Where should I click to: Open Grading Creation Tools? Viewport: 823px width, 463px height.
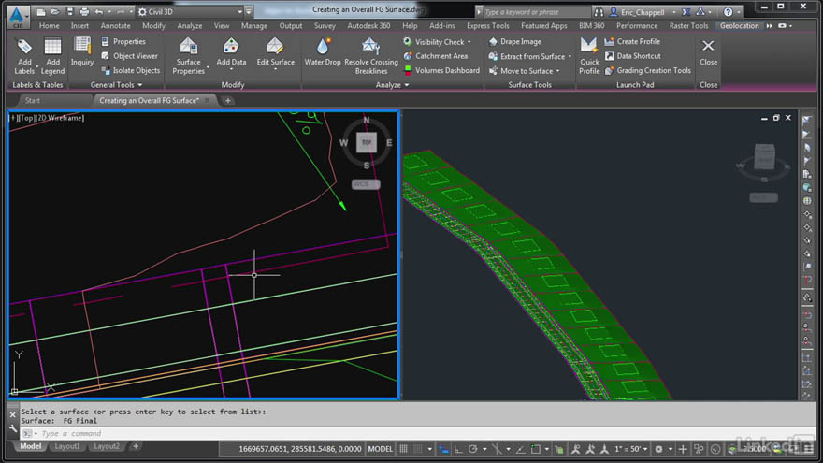[x=648, y=70]
